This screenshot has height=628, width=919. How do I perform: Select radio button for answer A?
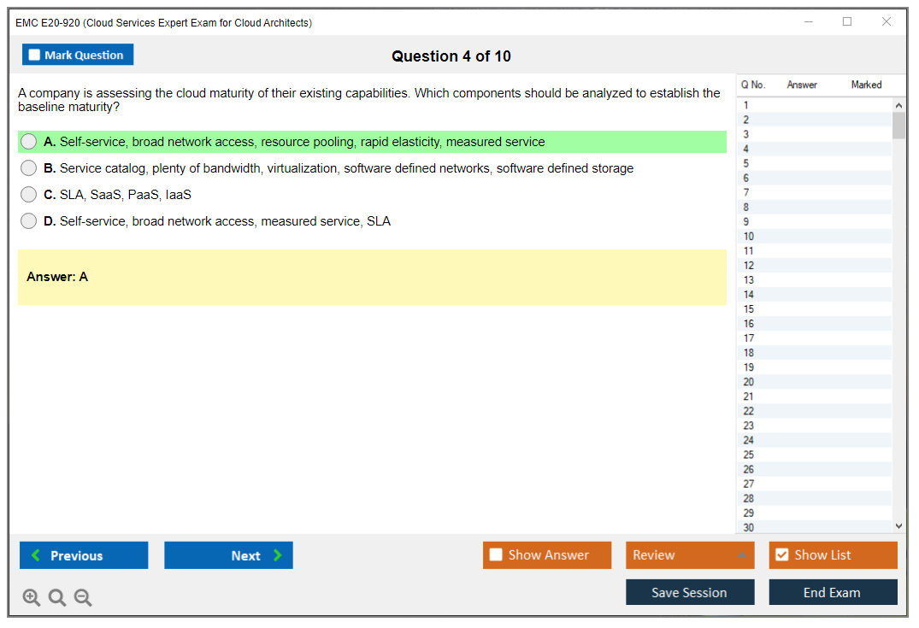[29, 142]
